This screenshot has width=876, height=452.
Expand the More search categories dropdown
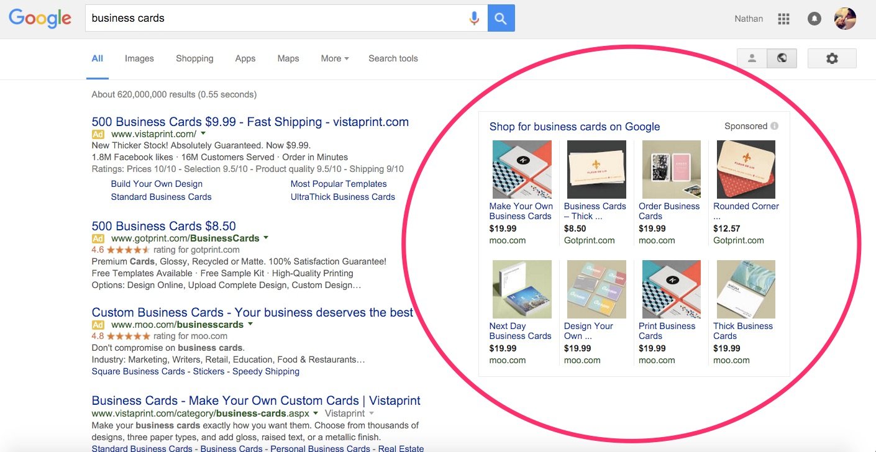tap(334, 58)
